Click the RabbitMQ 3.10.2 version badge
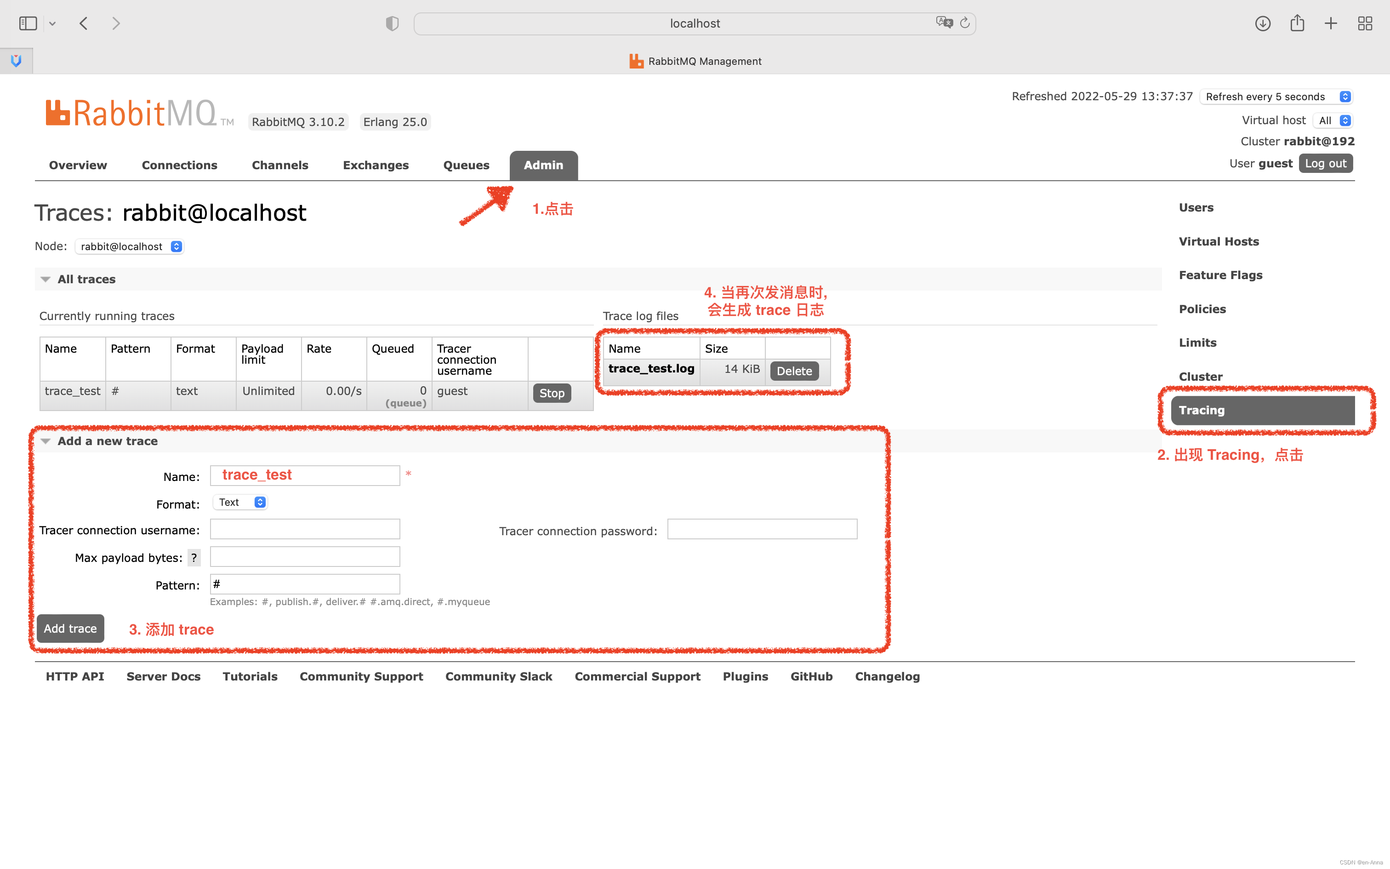This screenshot has width=1390, height=869. point(298,122)
